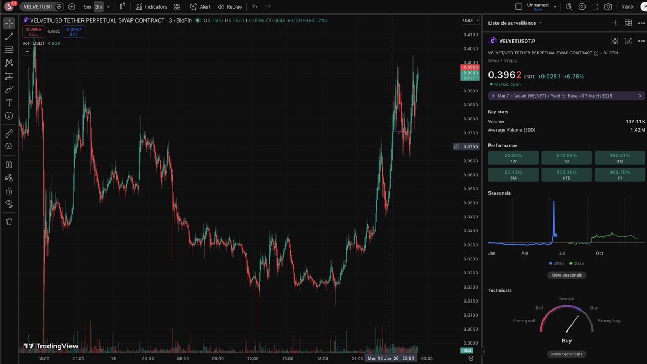
Task: Enter fullscreen mode
Action: pos(595,6)
